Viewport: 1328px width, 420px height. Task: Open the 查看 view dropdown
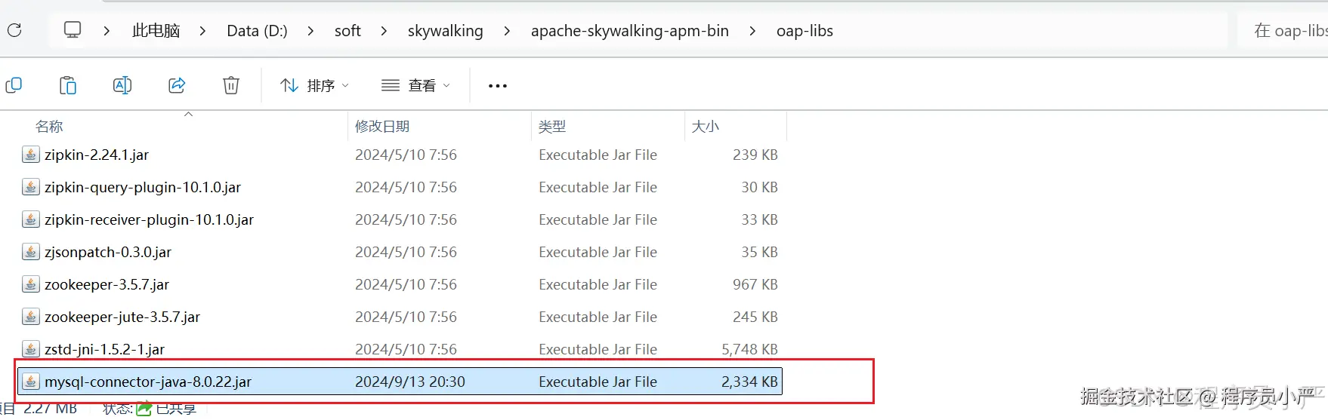coord(415,86)
